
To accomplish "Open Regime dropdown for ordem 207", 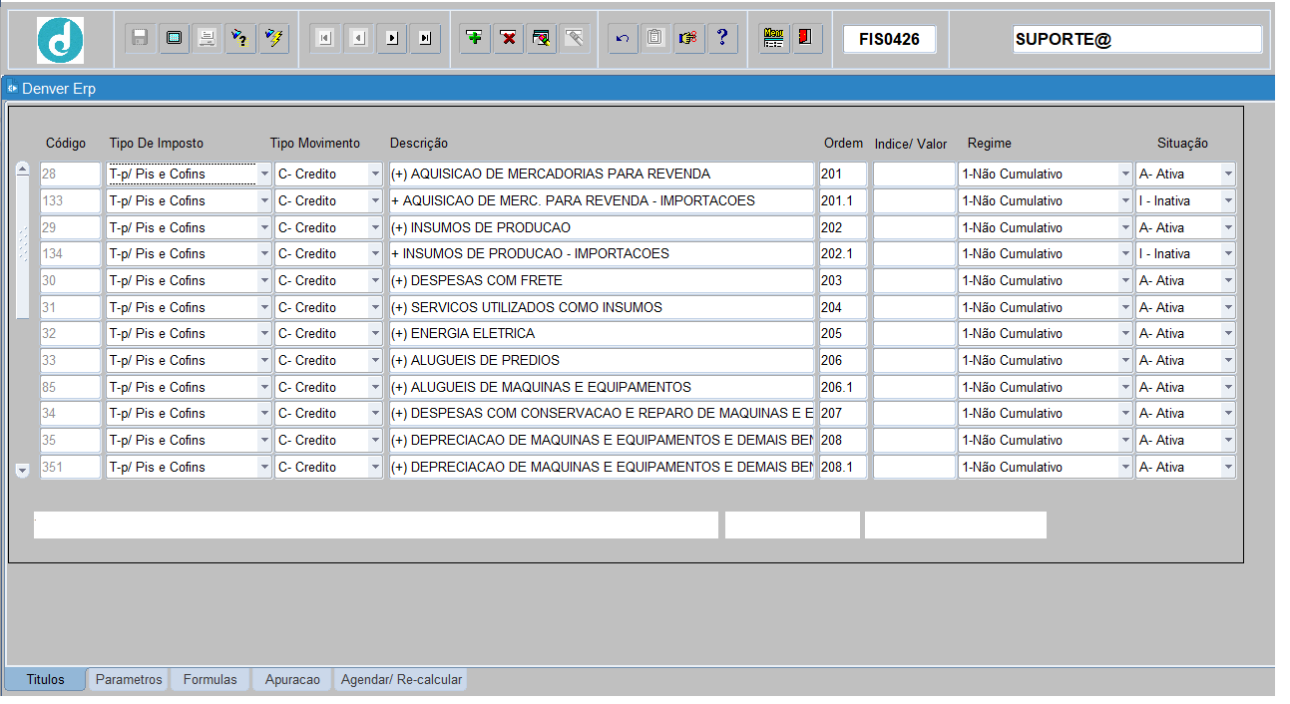I will click(1125, 413).
